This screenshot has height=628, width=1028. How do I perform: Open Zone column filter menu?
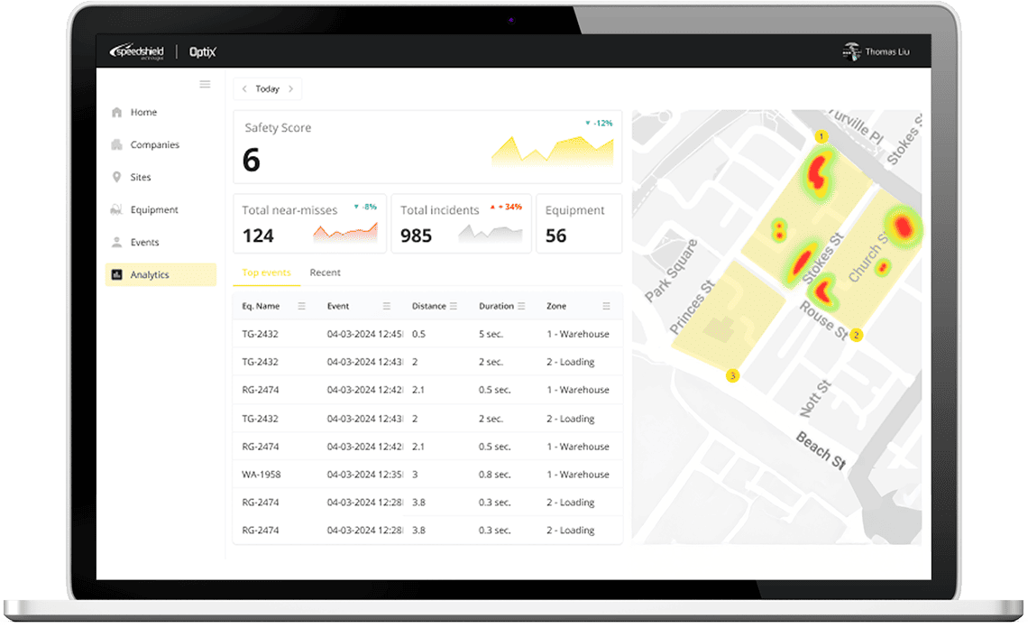pos(607,306)
